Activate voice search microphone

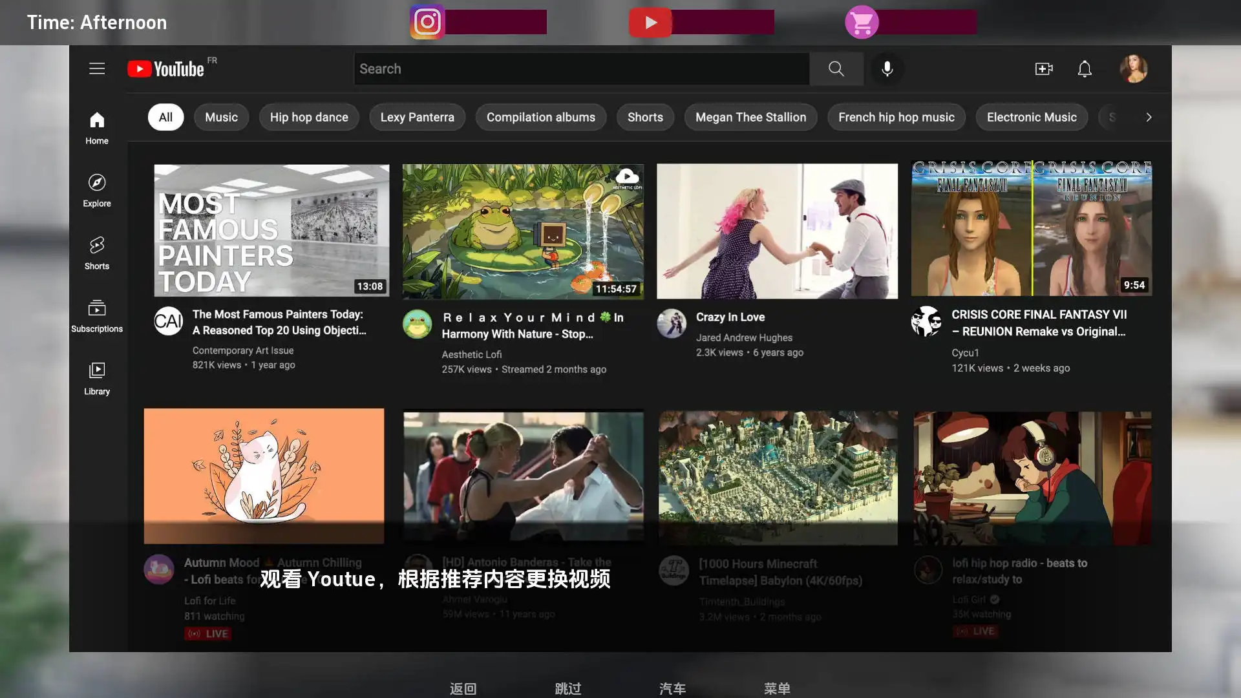click(887, 69)
